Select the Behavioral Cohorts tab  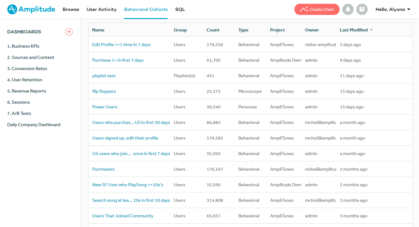(146, 9)
